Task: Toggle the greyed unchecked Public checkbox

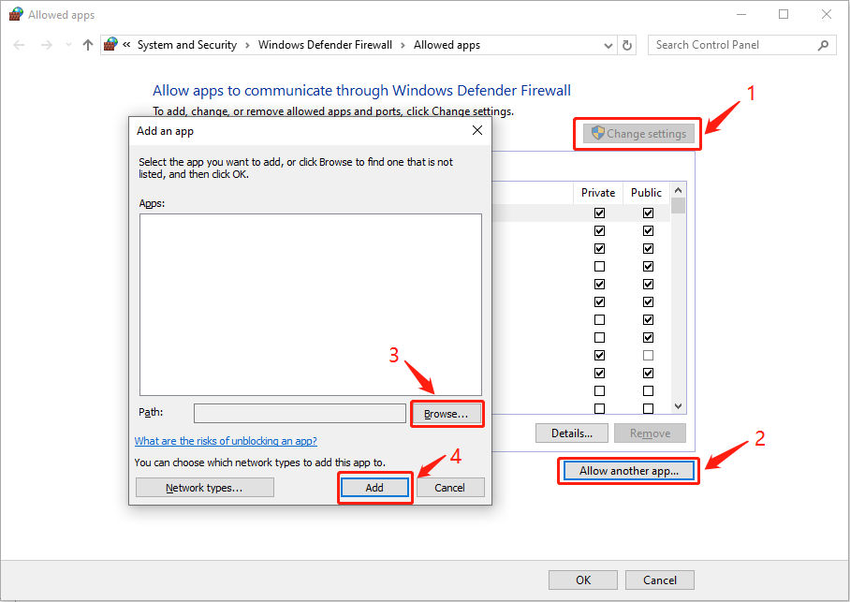Action: pos(649,355)
